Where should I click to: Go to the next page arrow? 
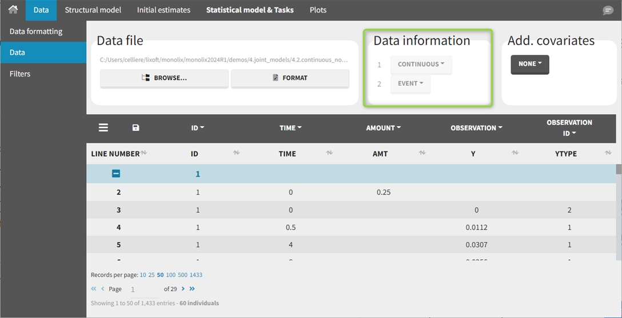[184, 289]
